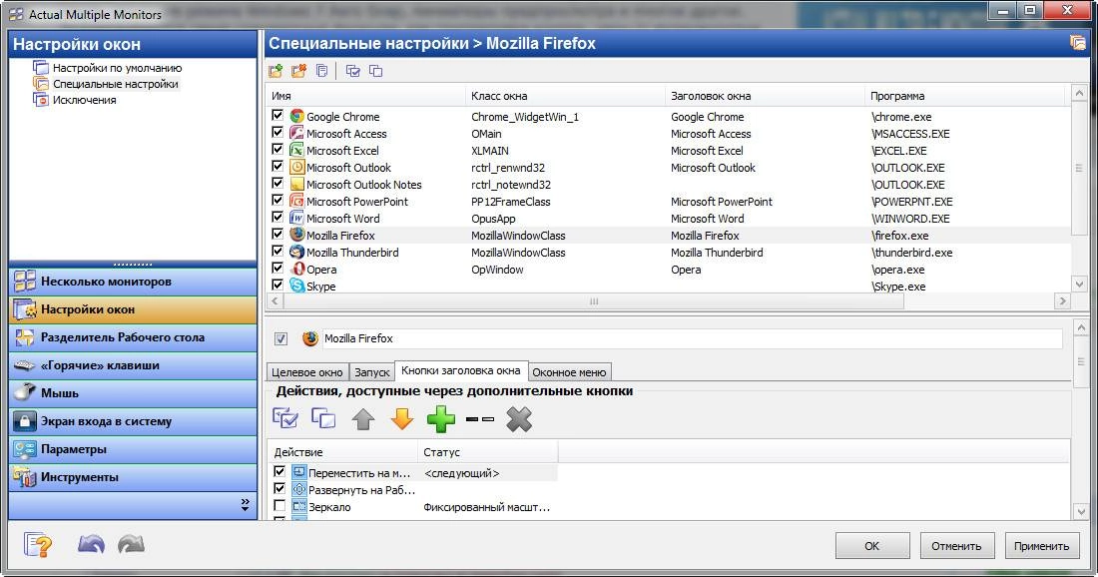
Task: Click the Mozilla Firefox name input field
Action: (x=692, y=338)
